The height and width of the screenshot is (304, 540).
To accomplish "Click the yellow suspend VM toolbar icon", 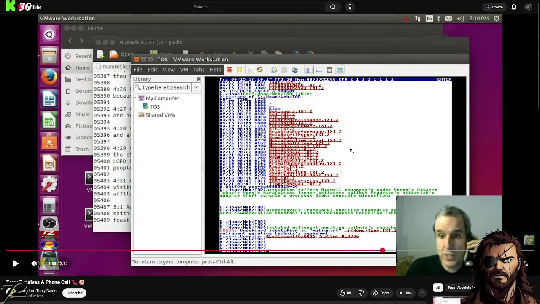I will (239, 70).
